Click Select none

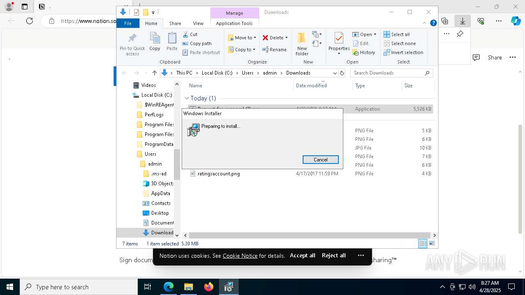399,43
